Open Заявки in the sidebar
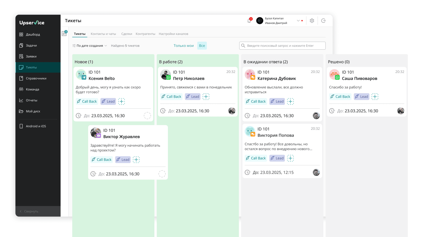This screenshot has height=237, width=423. pos(38,56)
